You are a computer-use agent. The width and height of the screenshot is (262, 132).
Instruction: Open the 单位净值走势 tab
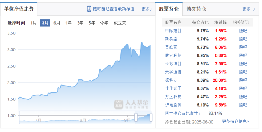pyautogui.click(x=19, y=9)
